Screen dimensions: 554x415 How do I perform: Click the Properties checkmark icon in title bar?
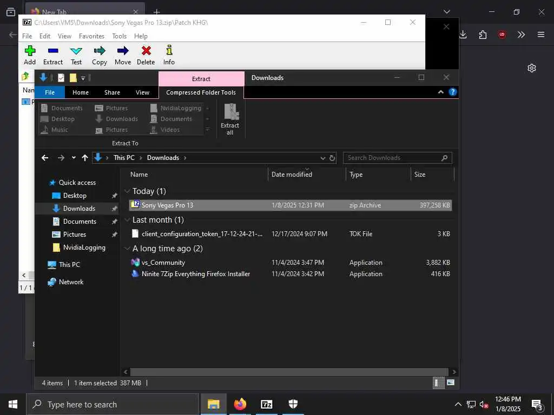pos(61,78)
